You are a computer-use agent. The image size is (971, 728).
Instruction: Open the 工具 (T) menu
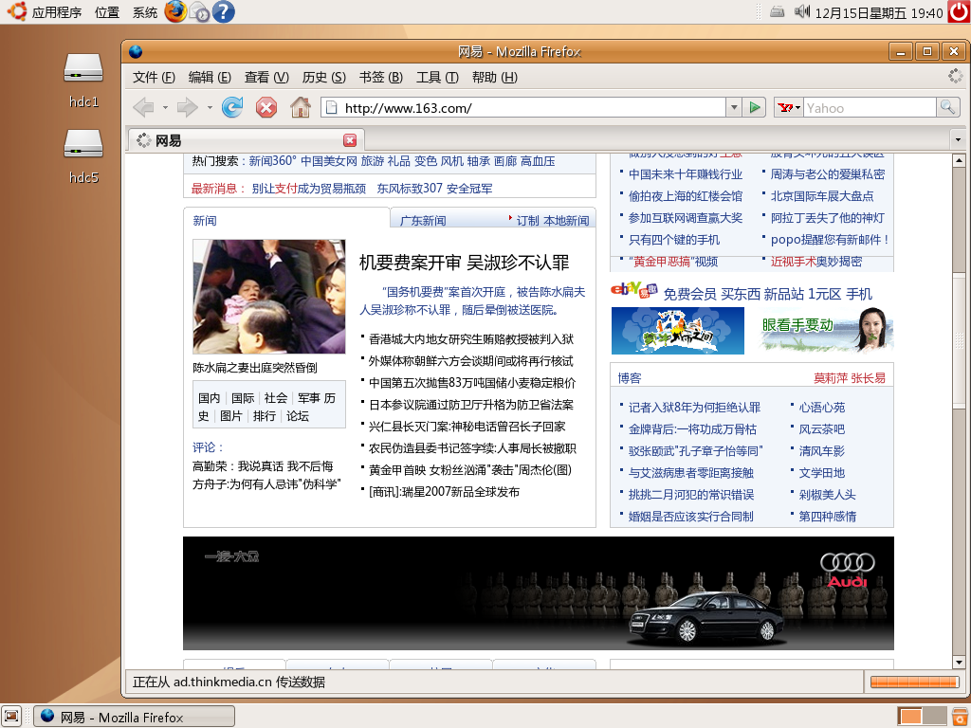tap(437, 77)
